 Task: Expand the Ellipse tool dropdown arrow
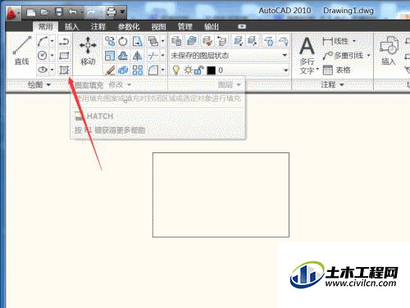(52, 70)
